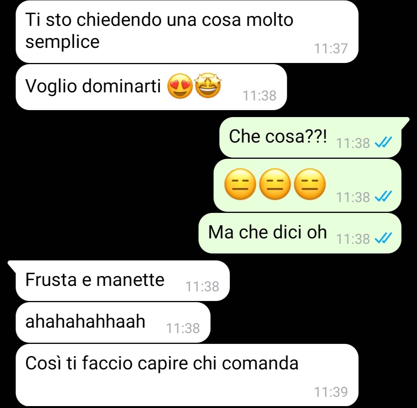417x408 pixels.
Task: Click blue double-check on the emoji message
Action: [383, 196]
